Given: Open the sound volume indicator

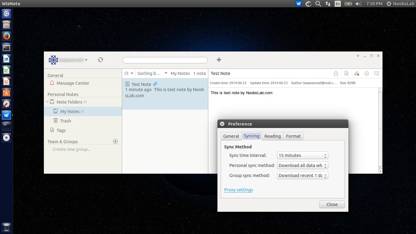Looking at the screenshot, I should (x=358, y=4).
